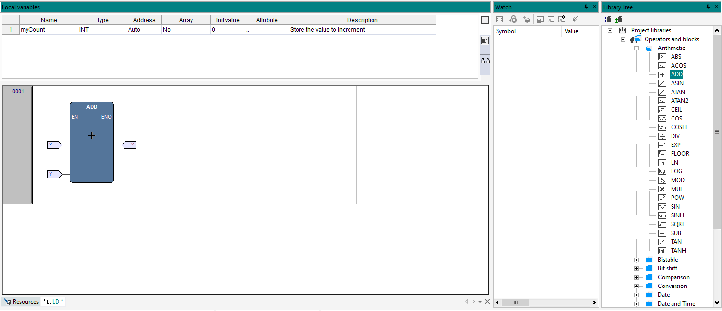Screen dimensions: 722x311
Task: Click the ADD block output variable placeholder
Action: click(x=129, y=145)
